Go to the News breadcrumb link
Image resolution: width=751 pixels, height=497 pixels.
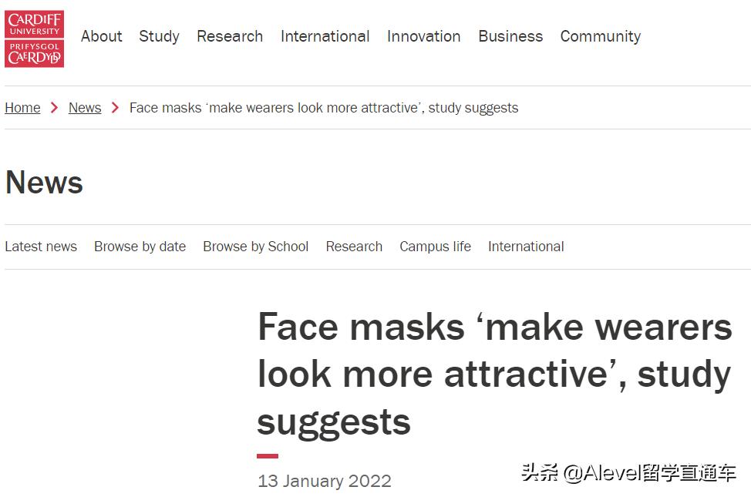(85, 108)
